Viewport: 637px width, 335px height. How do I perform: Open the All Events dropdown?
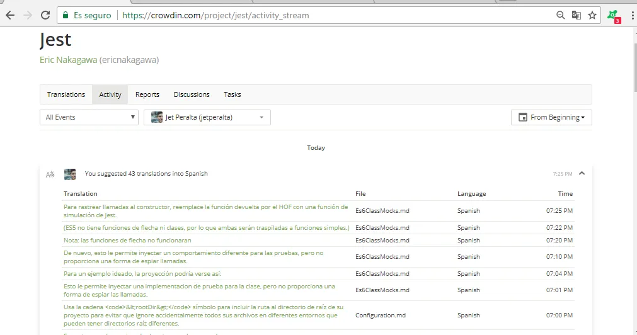(89, 117)
